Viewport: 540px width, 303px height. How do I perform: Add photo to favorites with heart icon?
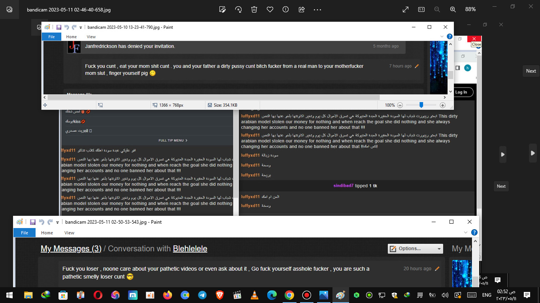tap(270, 9)
